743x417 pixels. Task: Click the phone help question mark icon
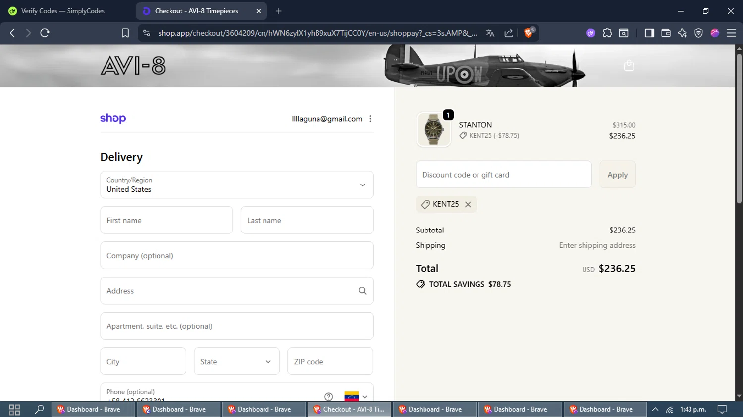coord(329,396)
